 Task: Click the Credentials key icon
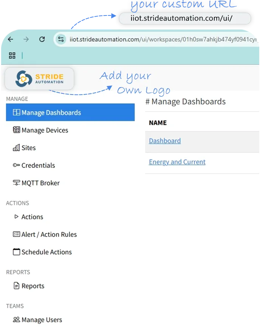[16, 165]
